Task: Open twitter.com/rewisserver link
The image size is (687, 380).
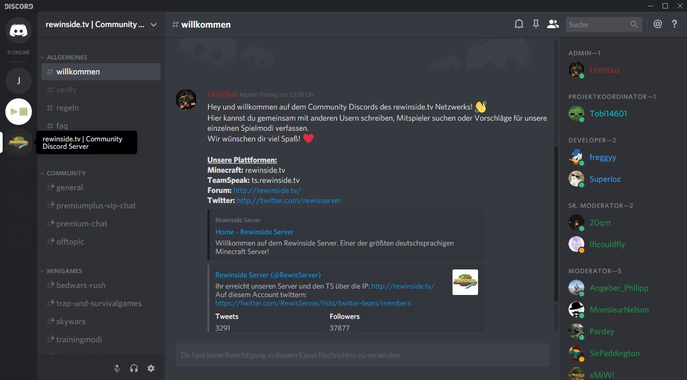Action: [289, 200]
